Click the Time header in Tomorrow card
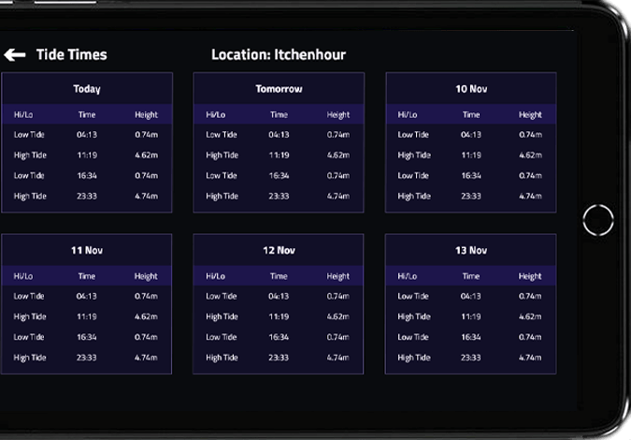The image size is (631, 440). pos(279,115)
